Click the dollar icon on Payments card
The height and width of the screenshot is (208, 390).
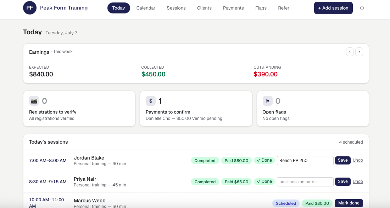150,101
